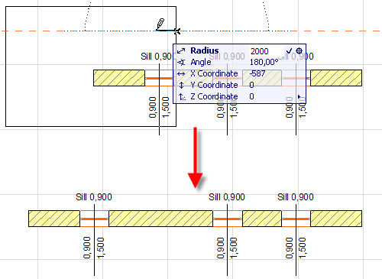Click the Angle icon in the tracker

[181, 62]
